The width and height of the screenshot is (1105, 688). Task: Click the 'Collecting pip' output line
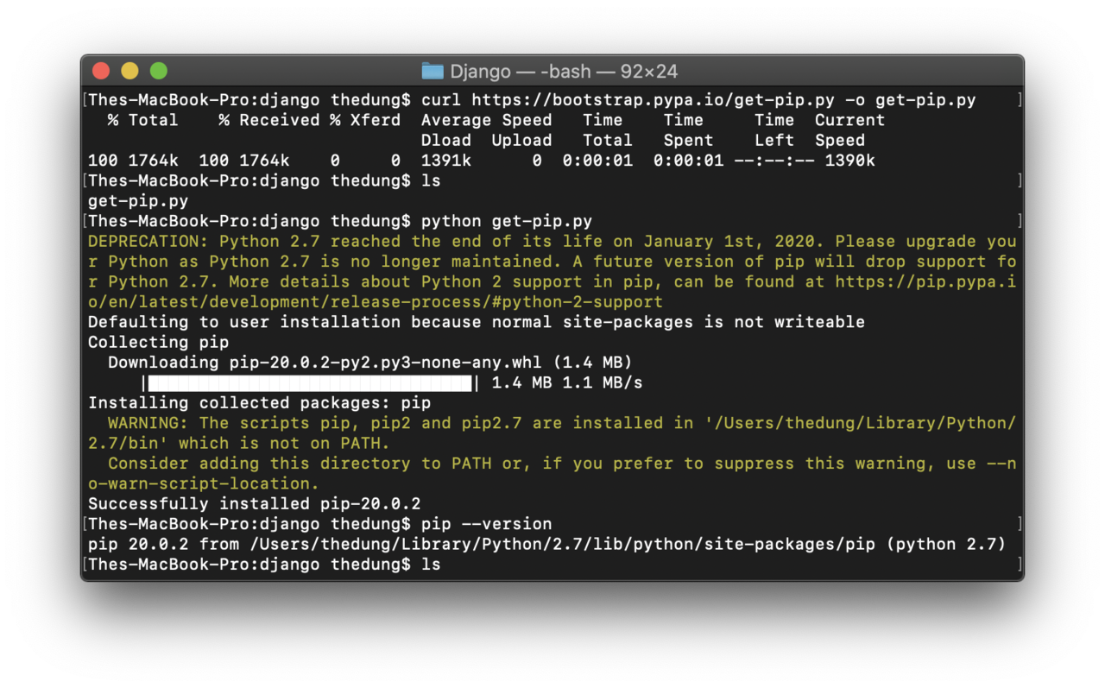click(x=159, y=342)
